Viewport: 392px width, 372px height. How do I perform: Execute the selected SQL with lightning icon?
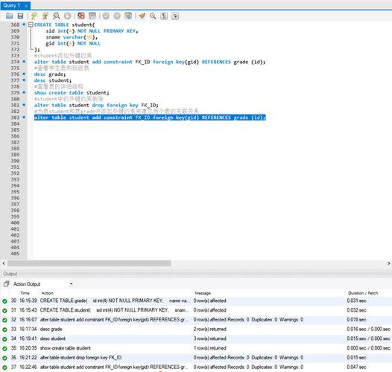pyautogui.click(x=34, y=16)
